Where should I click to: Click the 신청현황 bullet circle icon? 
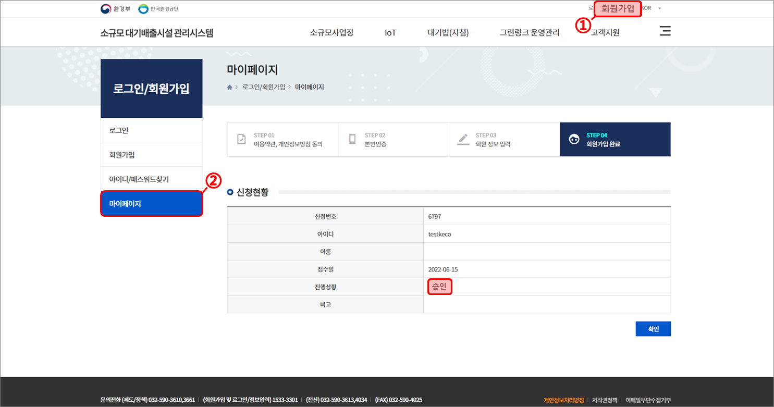tap(230, 192)
